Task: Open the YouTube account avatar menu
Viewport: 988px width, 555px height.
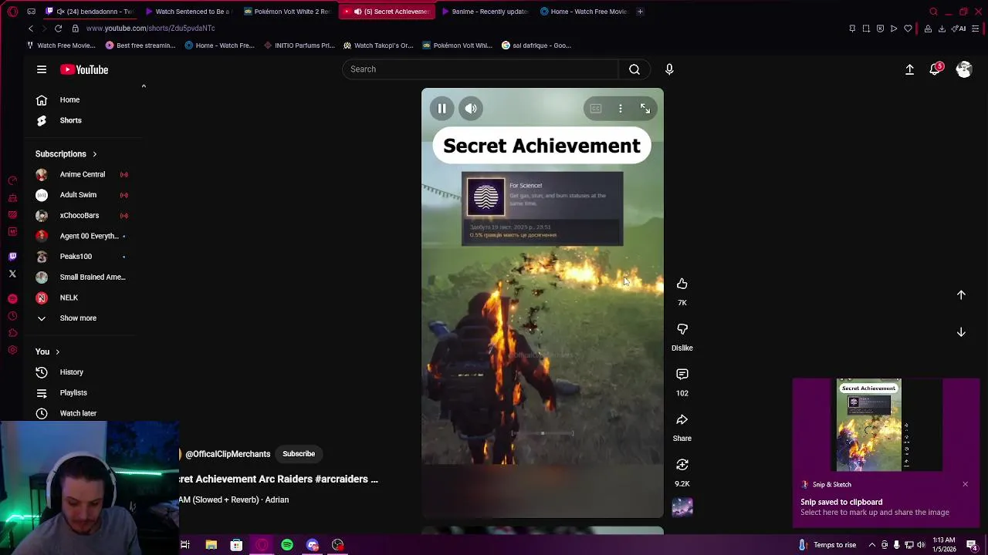Action: pyautogui.click(x=963, y=69)
